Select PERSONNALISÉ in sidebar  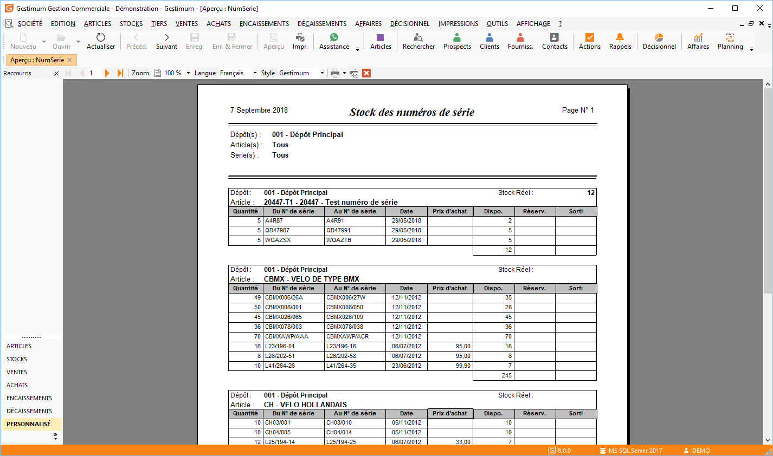(x=31, y=424)
